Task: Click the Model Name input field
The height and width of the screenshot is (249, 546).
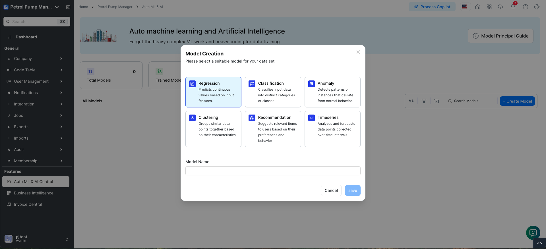Action: point(273,171)
